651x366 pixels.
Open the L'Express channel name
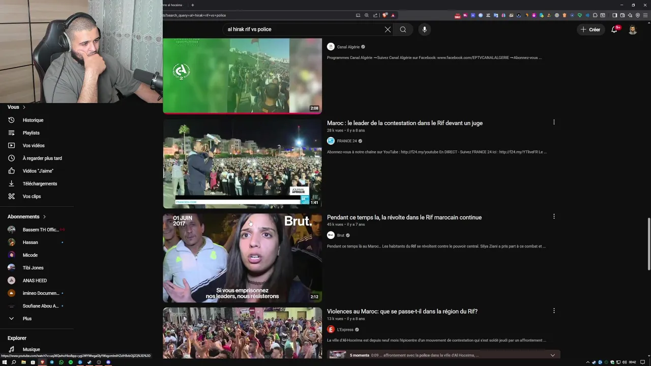tap(345, 329)
